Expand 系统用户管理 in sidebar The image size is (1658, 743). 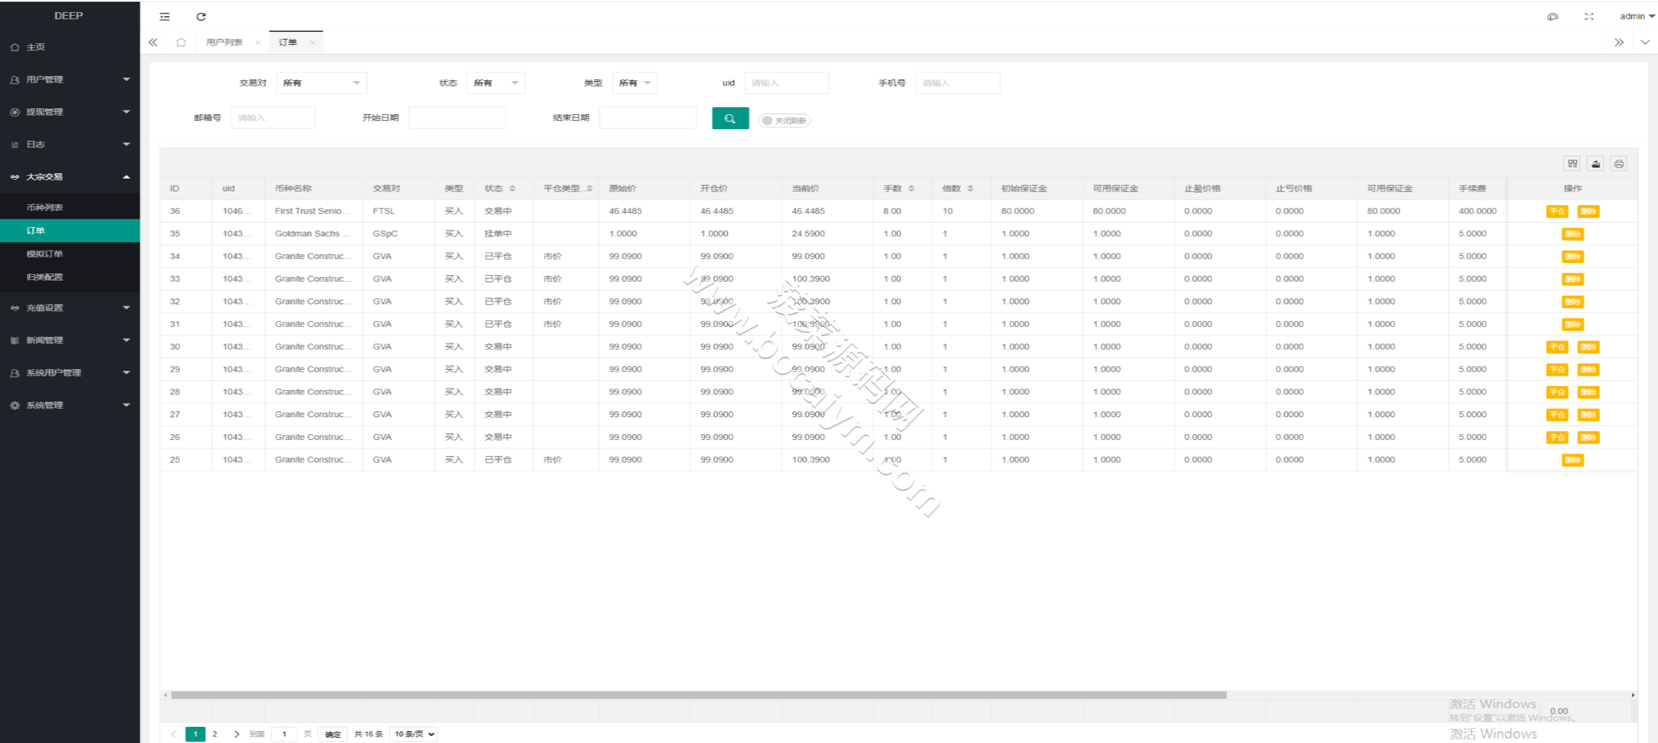point(70,372)
